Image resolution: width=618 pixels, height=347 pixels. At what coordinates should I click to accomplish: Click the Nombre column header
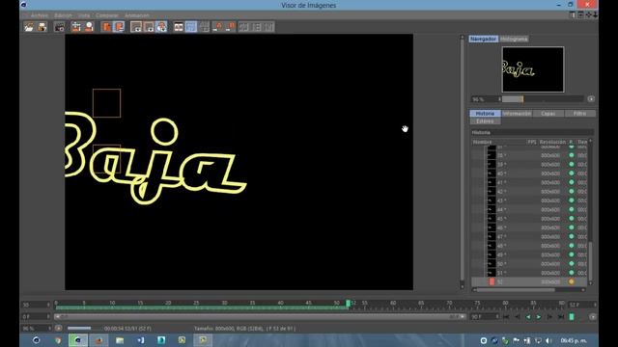pos(482,142)
